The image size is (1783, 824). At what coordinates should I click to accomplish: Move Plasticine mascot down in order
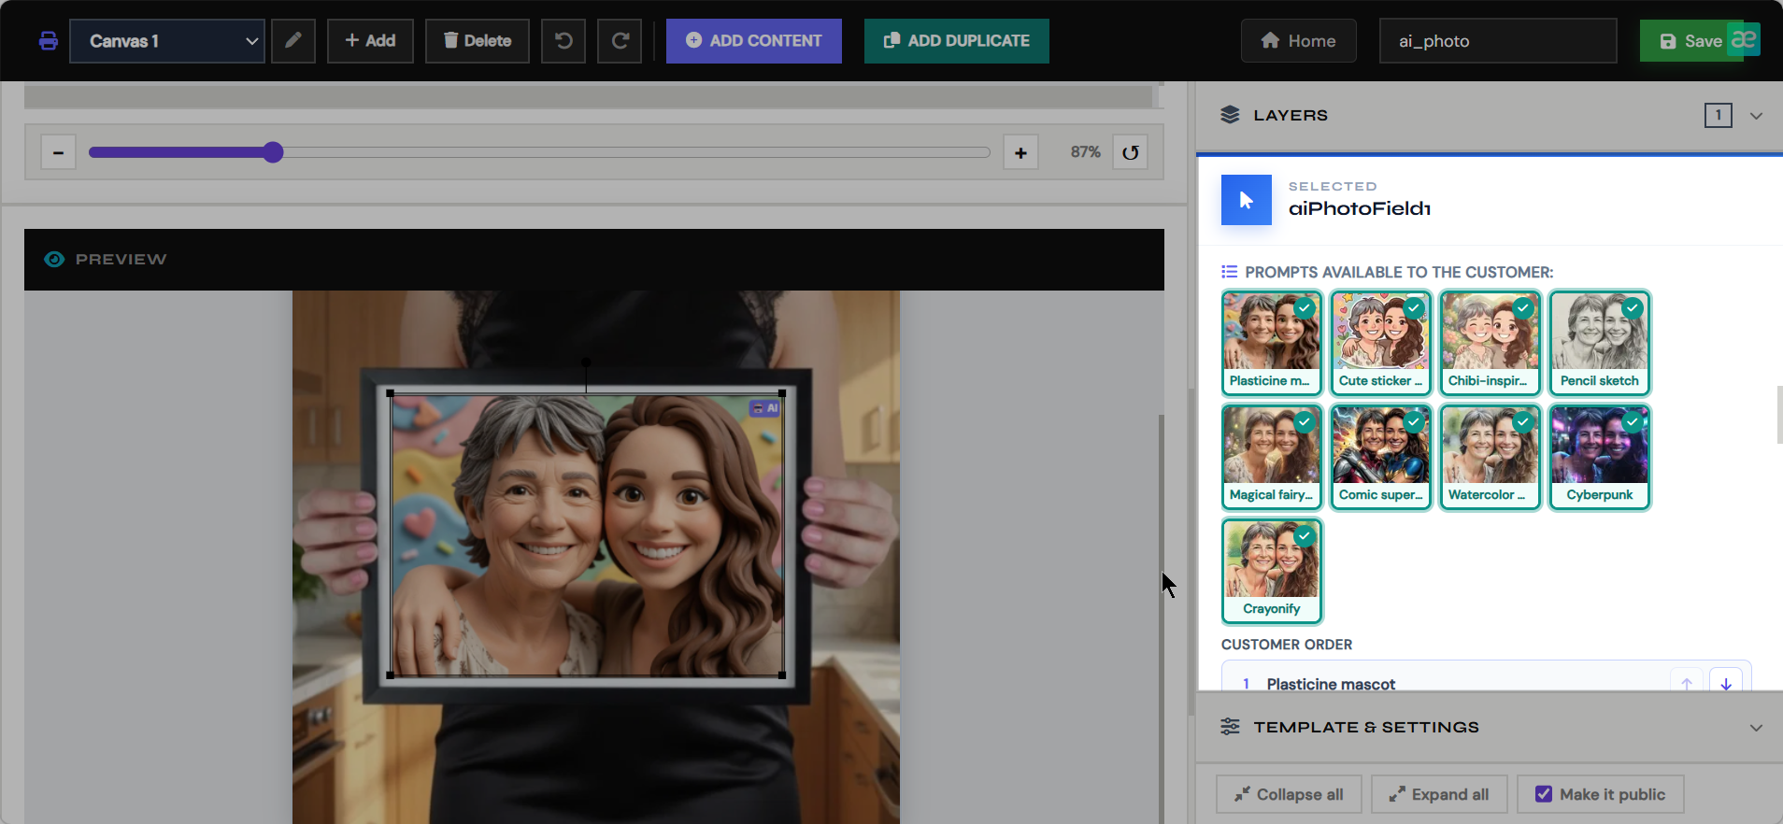pyautogui.click(x=1726, y=681)
